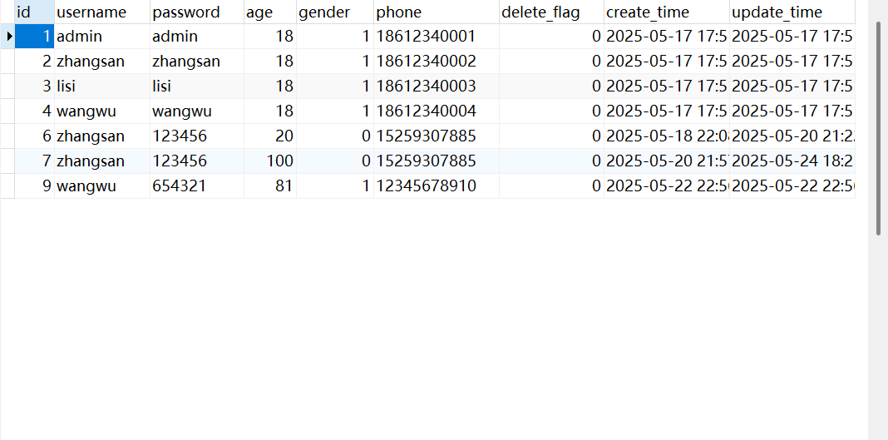Click username 'zhangsan' in row id 2

pos(102,62)
